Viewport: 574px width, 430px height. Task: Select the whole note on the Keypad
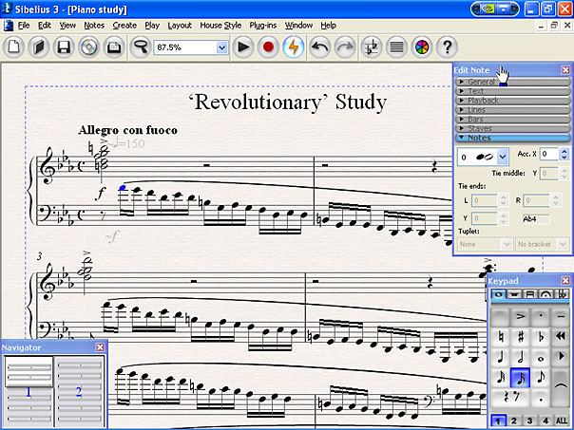click(x=541, y=357)
